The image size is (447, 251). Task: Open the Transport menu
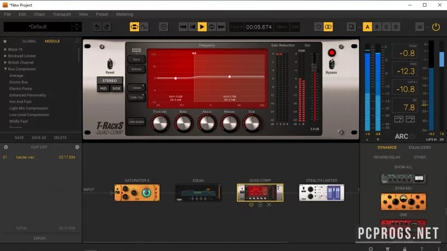61,15
